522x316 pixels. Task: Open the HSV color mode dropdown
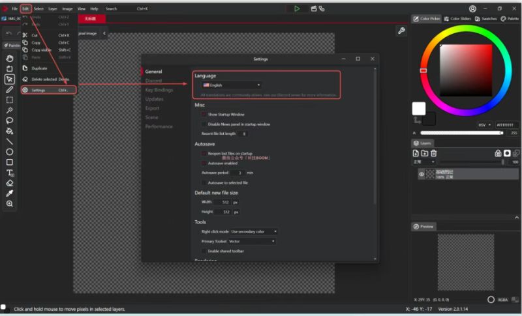[484, 125]
